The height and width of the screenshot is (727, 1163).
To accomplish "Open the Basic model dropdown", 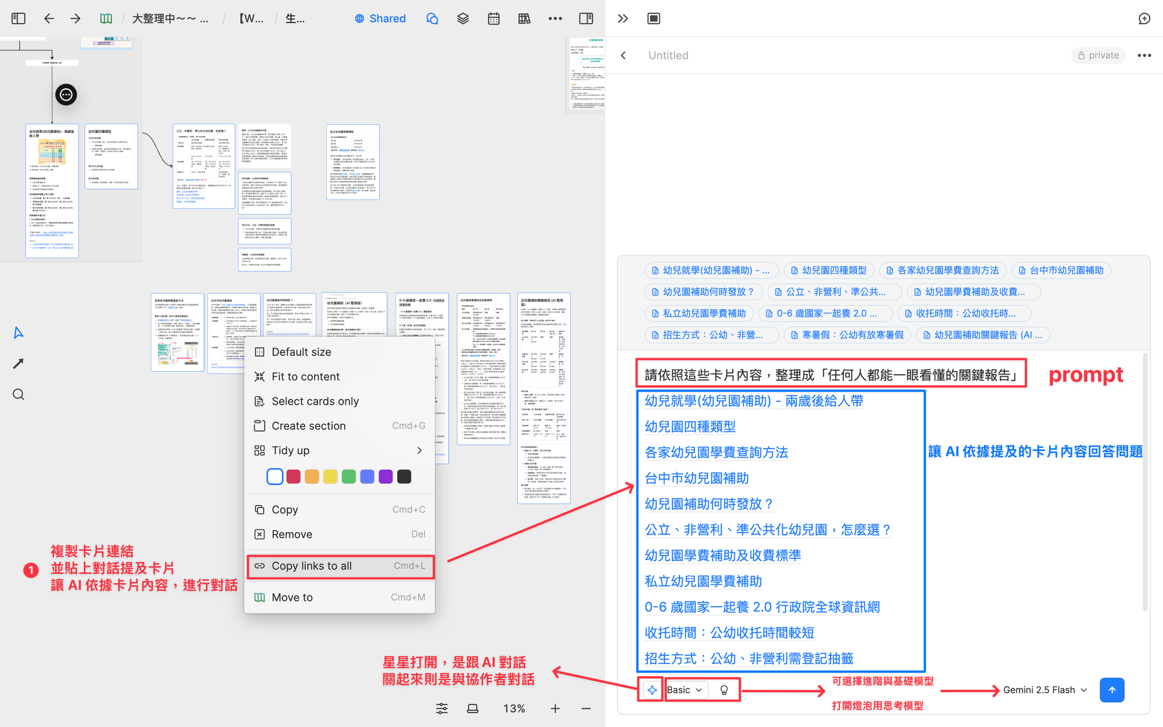I will tap(686, 690).
